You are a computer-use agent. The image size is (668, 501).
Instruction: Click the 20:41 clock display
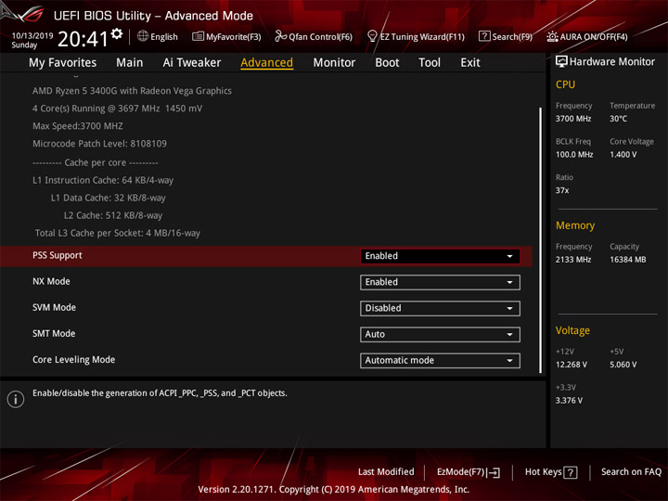83,39
